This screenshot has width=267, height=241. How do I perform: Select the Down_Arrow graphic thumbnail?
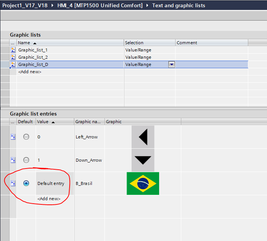(x=143, y=160)
